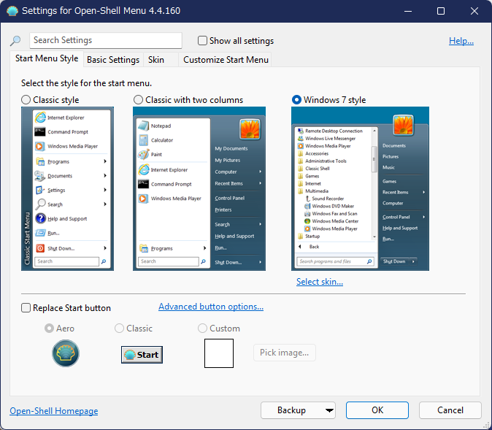Select the Classic style radio button
This screenshot has width=492, height=430.
(26, 100)
